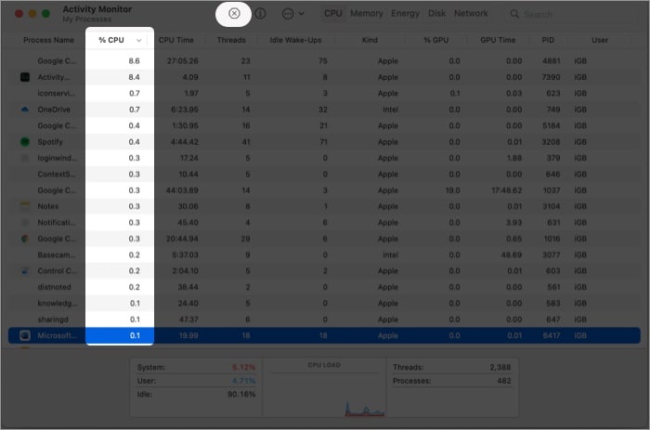Screen dimensions: 650x430
Task: Open the process info inspector button
Action: 260,14
